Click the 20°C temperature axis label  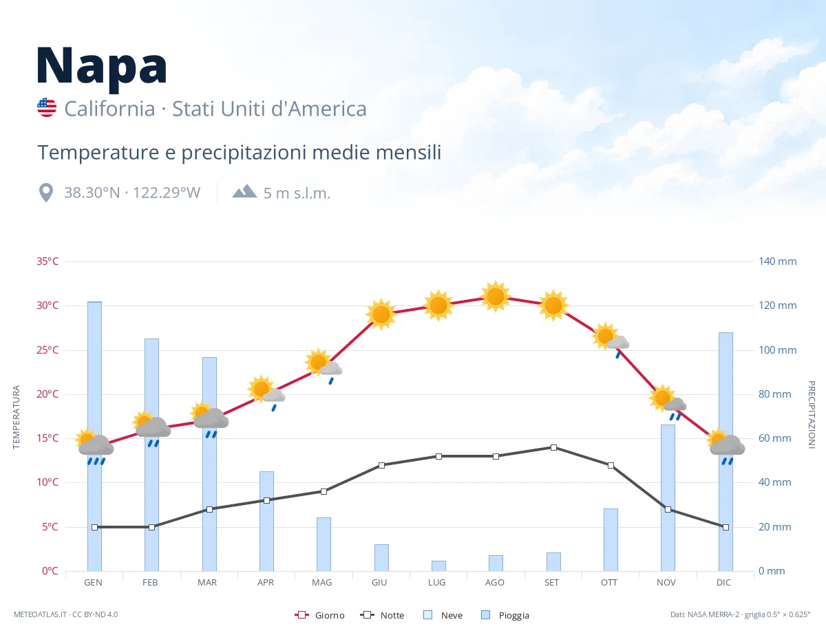(47, 394)
